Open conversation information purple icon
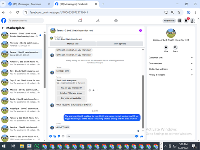 click(x=140, y=31)
